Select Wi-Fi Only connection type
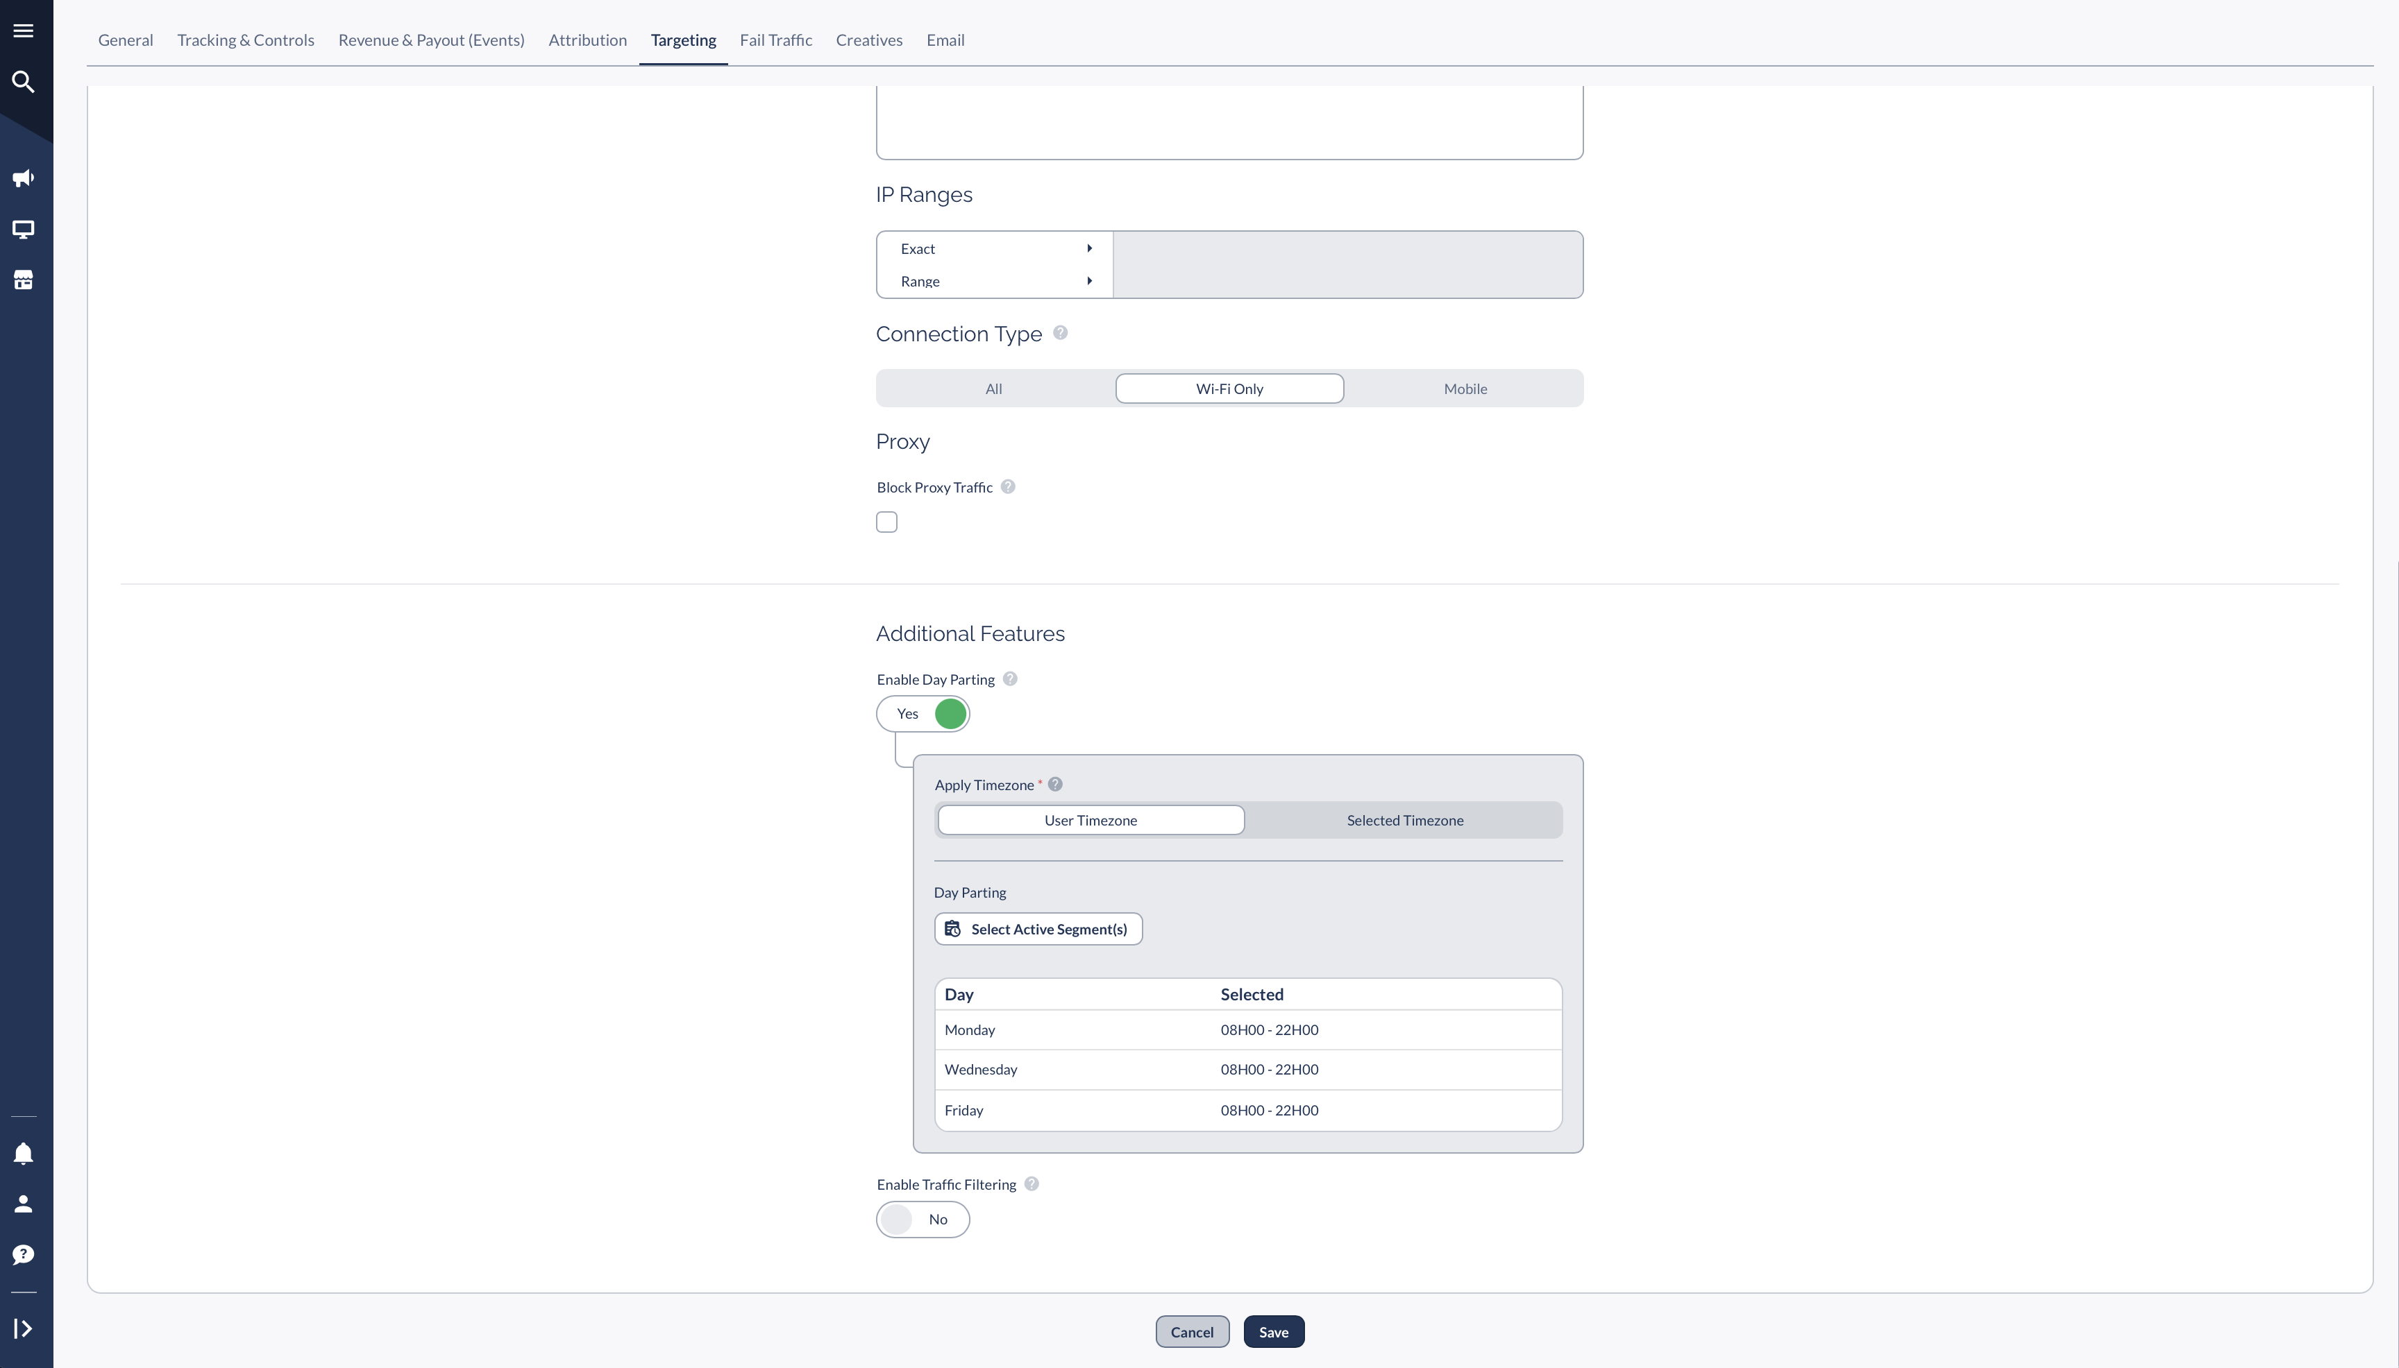The width and height of the screenshot is (2399, 1368). [x=1229, y=389]
